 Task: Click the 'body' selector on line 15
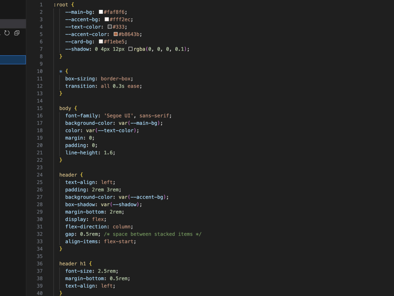(65, 108)
